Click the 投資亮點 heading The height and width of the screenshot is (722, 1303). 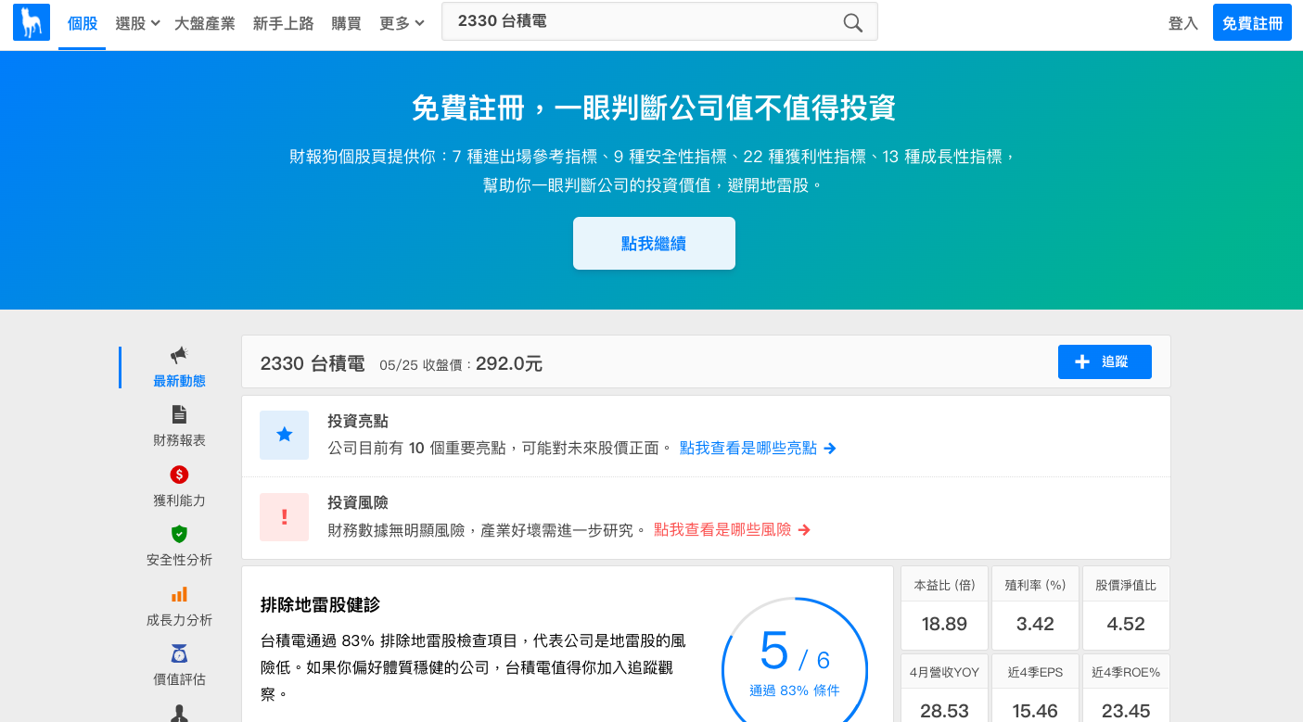358,421
